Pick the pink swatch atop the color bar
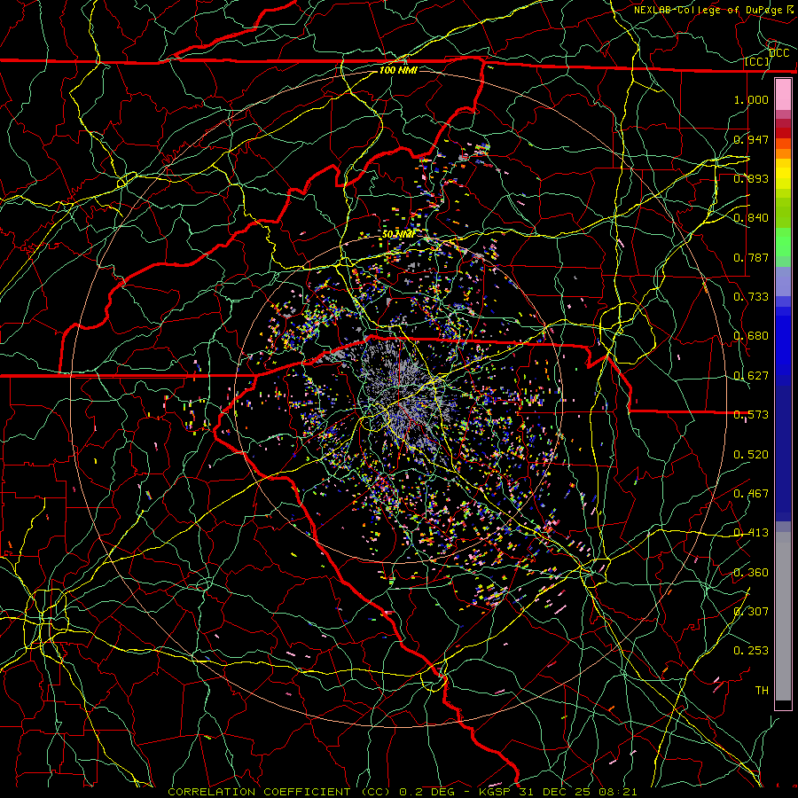Image resolution: width=798 pixels, height=798 pixels. tap(783, 94)
